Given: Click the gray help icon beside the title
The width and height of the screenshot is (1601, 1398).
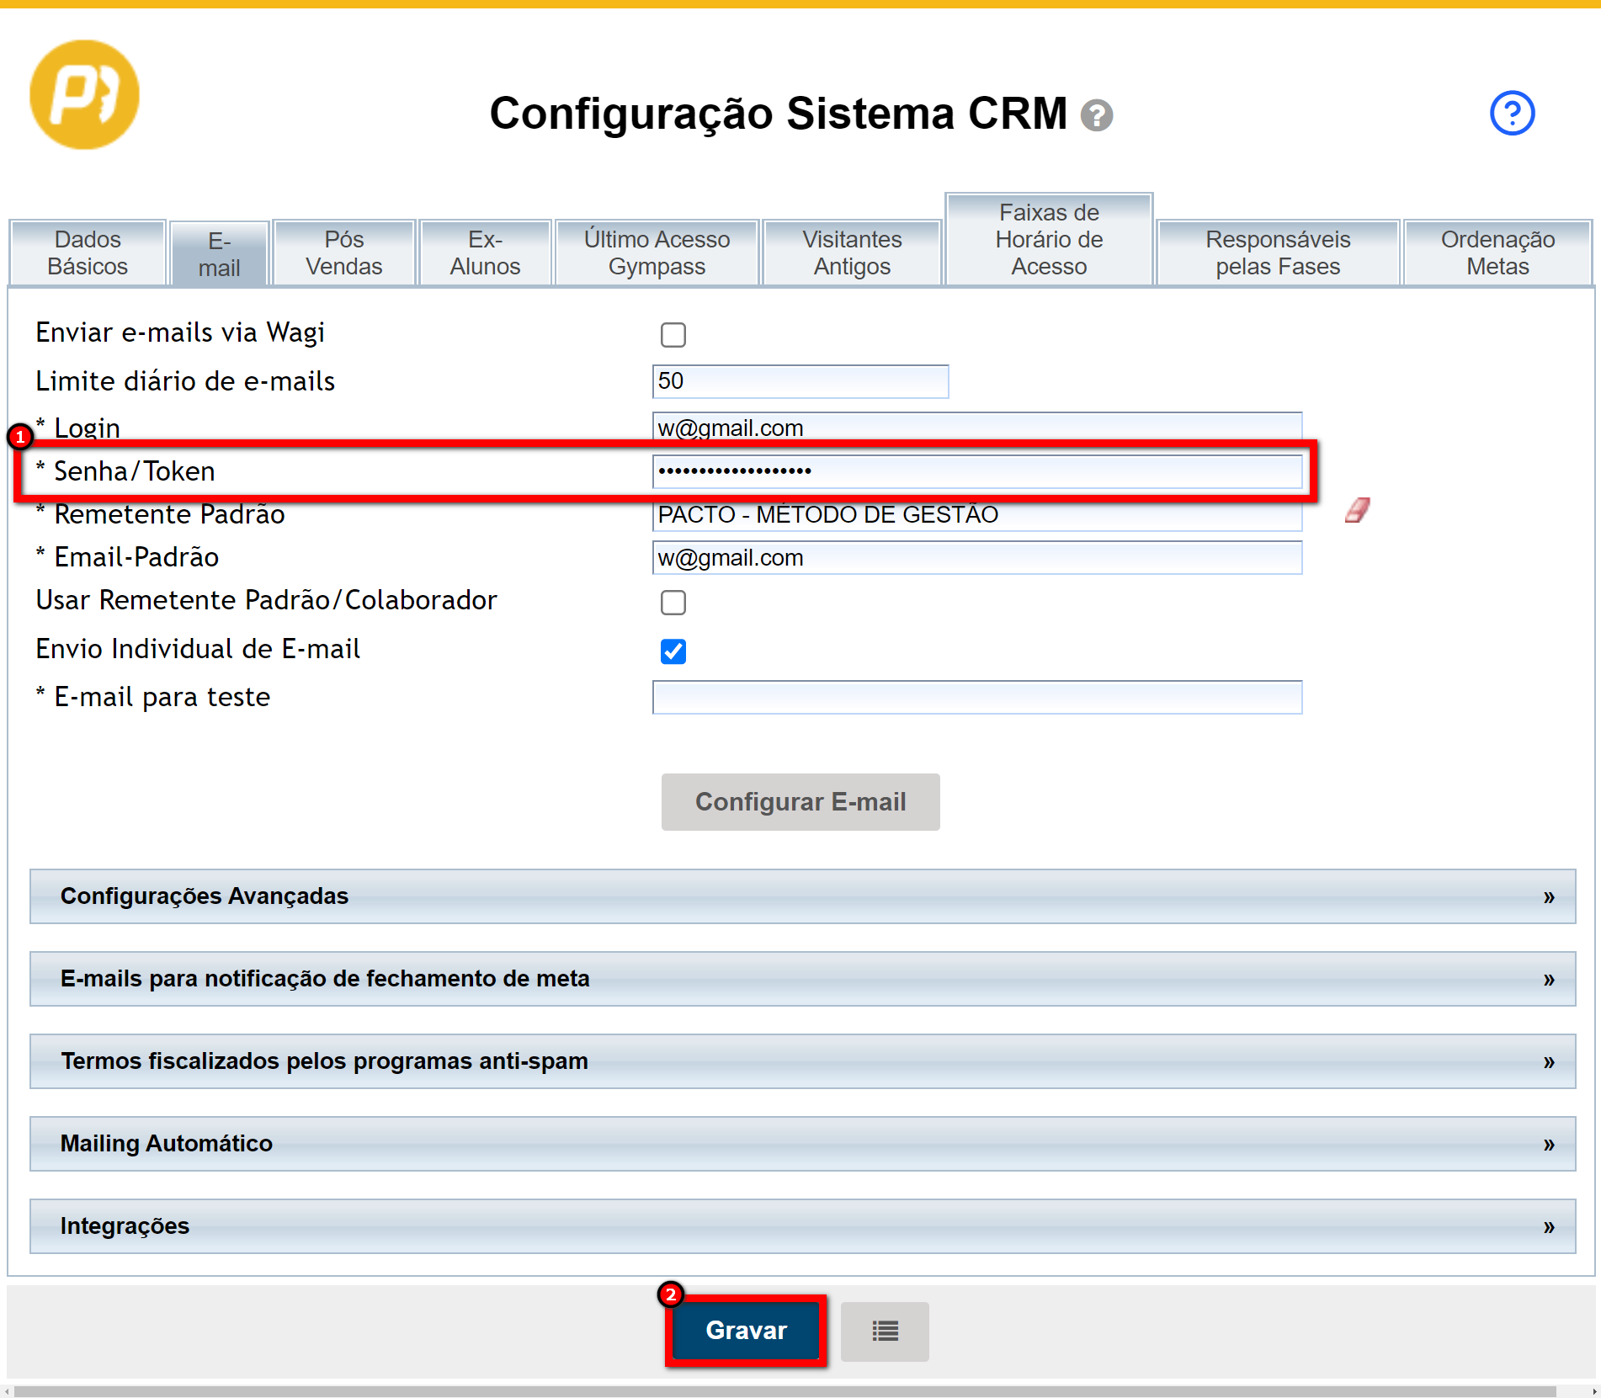Looking at the screenshot, I should point(1096,115).
